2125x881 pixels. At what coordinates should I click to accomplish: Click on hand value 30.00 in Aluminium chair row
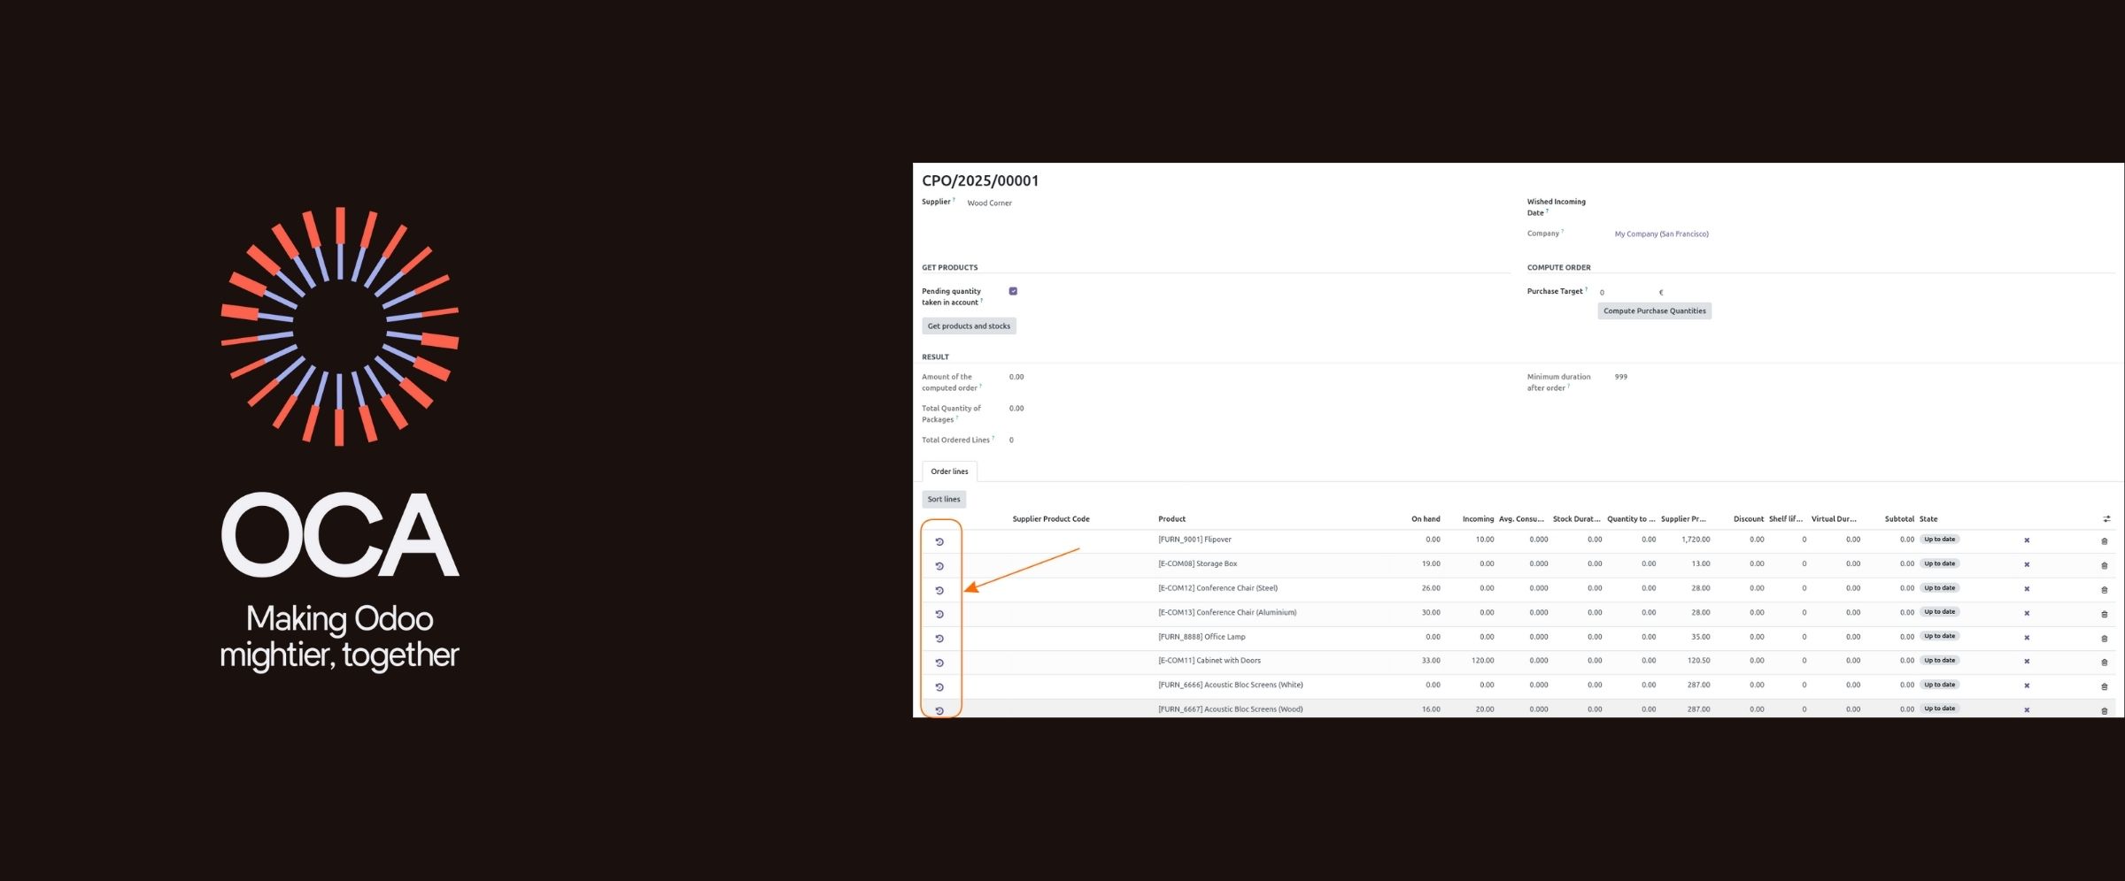pyautogui.click(x=1431, y=612)
